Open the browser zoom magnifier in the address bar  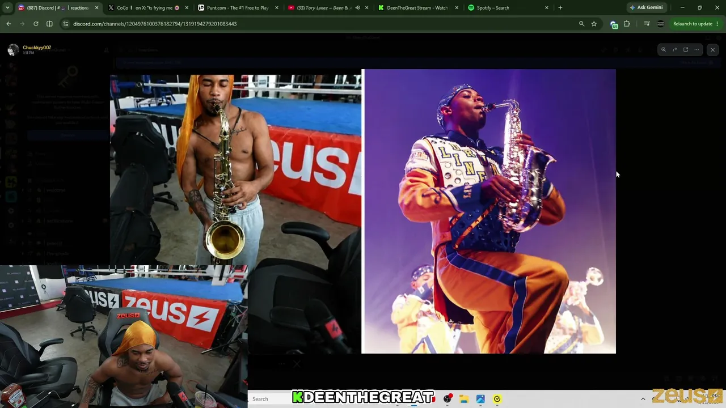(x=581, y=24)
